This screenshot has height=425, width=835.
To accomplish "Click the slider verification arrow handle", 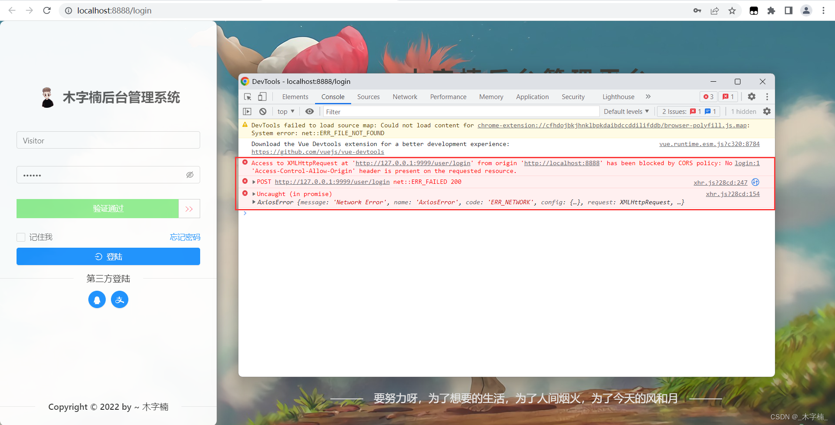I will pos(189,209).
